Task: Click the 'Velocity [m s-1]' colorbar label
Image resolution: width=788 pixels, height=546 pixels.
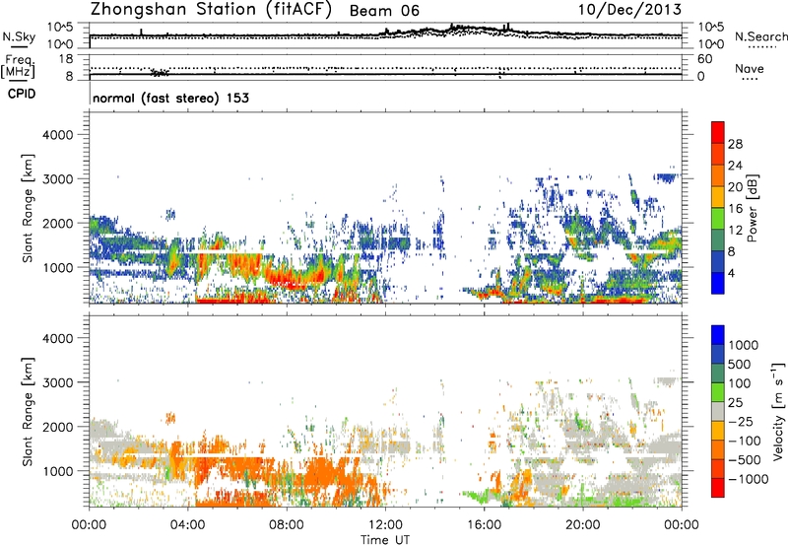Action: click(x=778, y=411)
